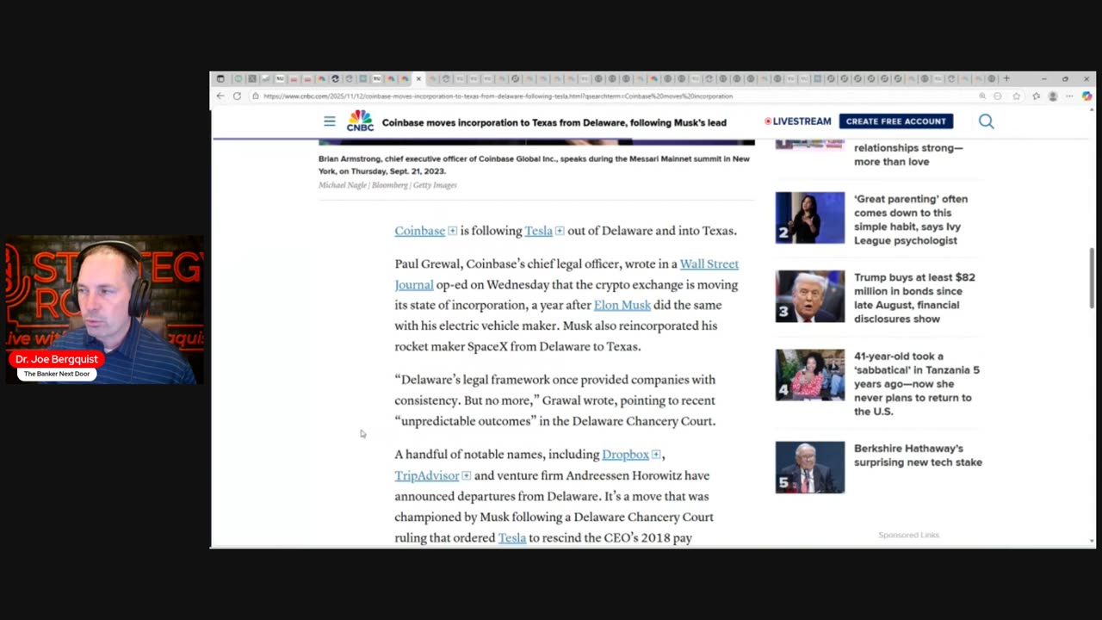The image size is (1102, 620).
Task: Click trending thumbnail number 5 of Warren Buffett
Action: point(810,468)
